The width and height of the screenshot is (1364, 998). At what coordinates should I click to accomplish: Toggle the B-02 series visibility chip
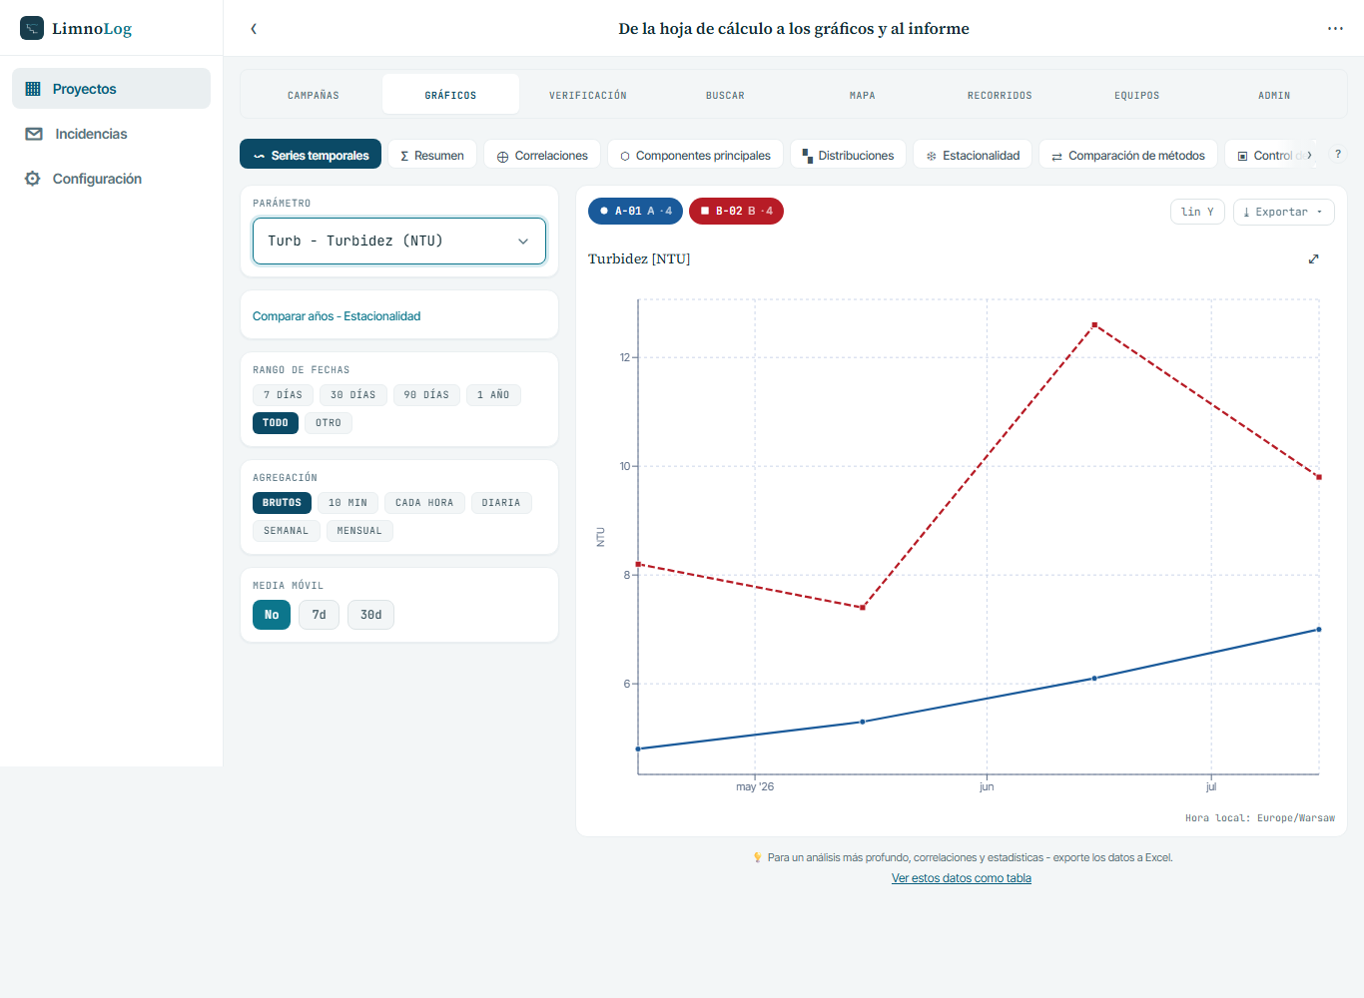[x=736, y=211]
